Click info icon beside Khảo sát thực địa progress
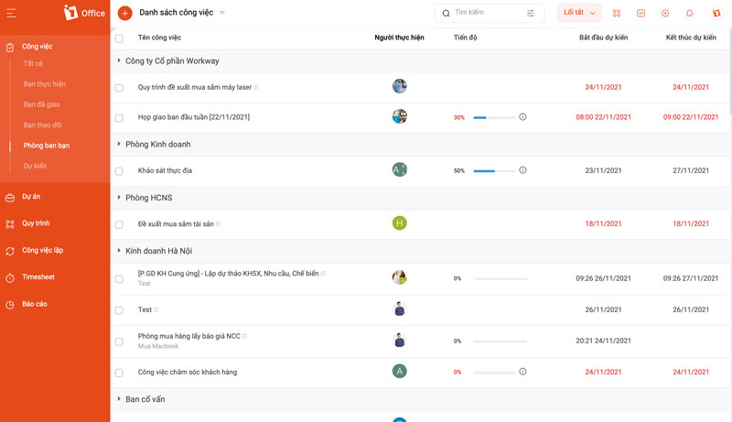 [522, 170]
